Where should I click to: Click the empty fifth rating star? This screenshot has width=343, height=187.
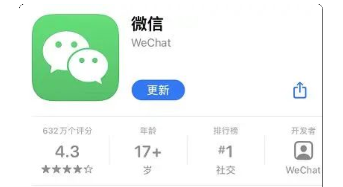click(89, 169)
